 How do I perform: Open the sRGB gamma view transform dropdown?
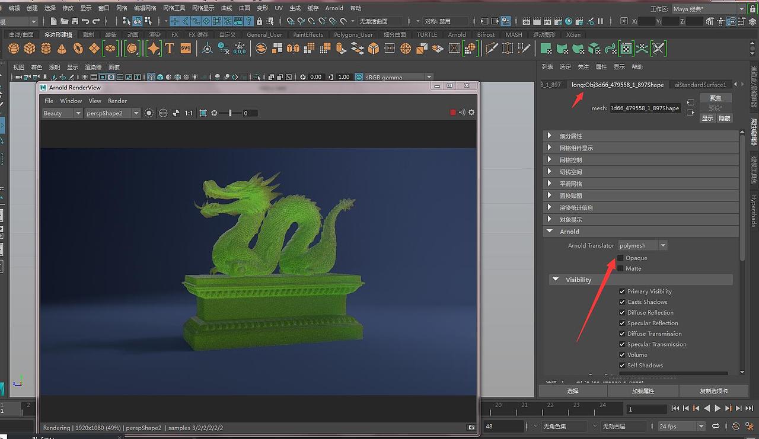coord(399,77)
